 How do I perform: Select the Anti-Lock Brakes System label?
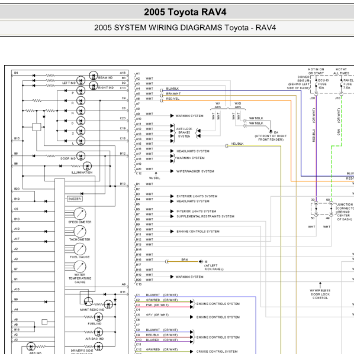click(x=184, y=133)
